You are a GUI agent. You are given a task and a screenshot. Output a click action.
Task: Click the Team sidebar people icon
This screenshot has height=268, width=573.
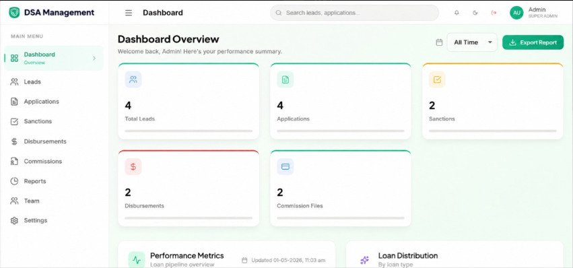point(14,201)
